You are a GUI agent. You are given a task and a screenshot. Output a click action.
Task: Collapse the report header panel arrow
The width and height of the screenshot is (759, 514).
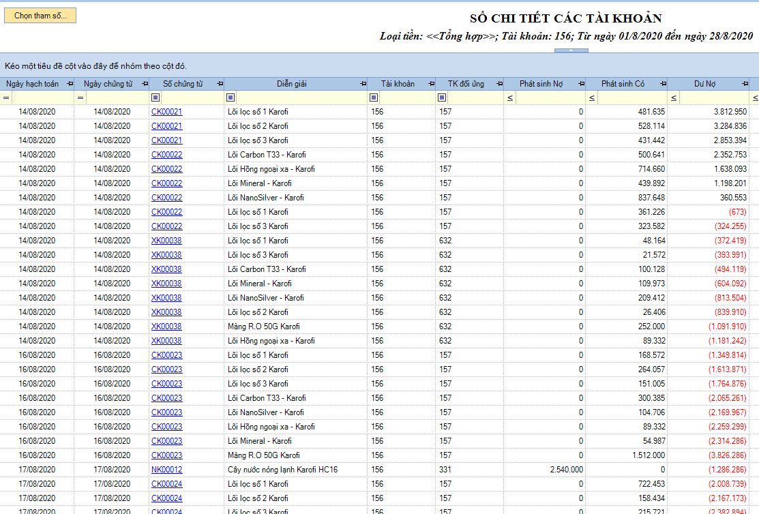click(x=571, y=50)
